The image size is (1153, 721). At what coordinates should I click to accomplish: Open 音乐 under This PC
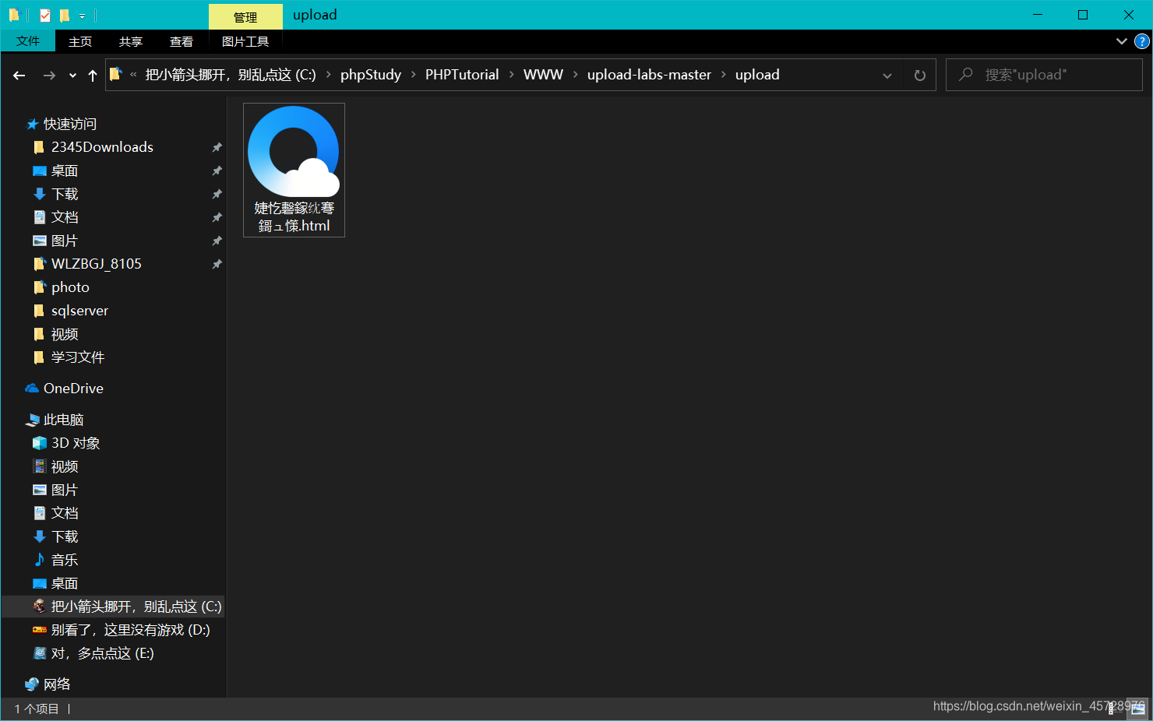pyautogui.click(x=65, y=560)
